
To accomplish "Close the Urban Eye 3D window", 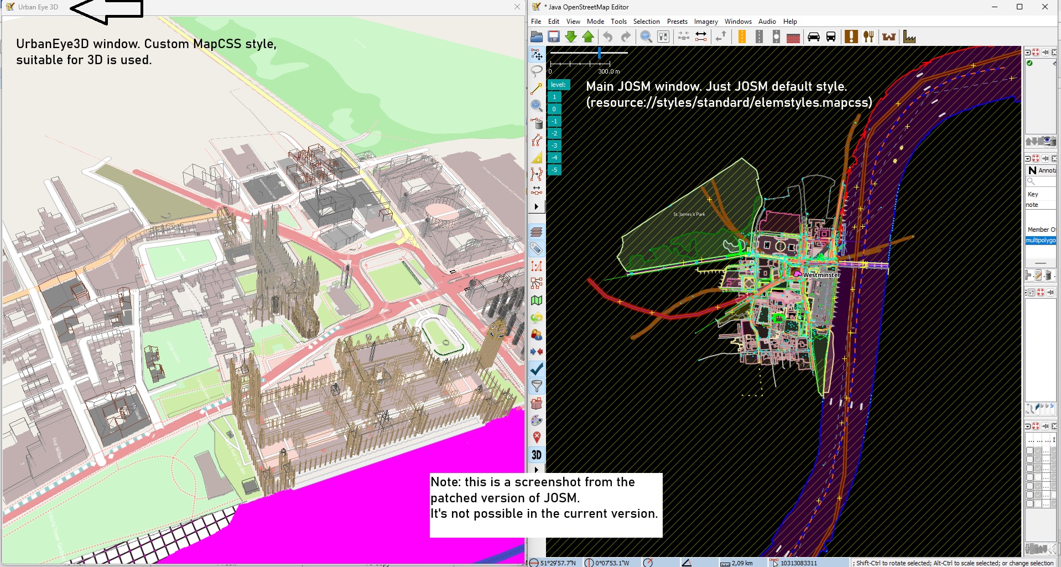I will 517,7.
